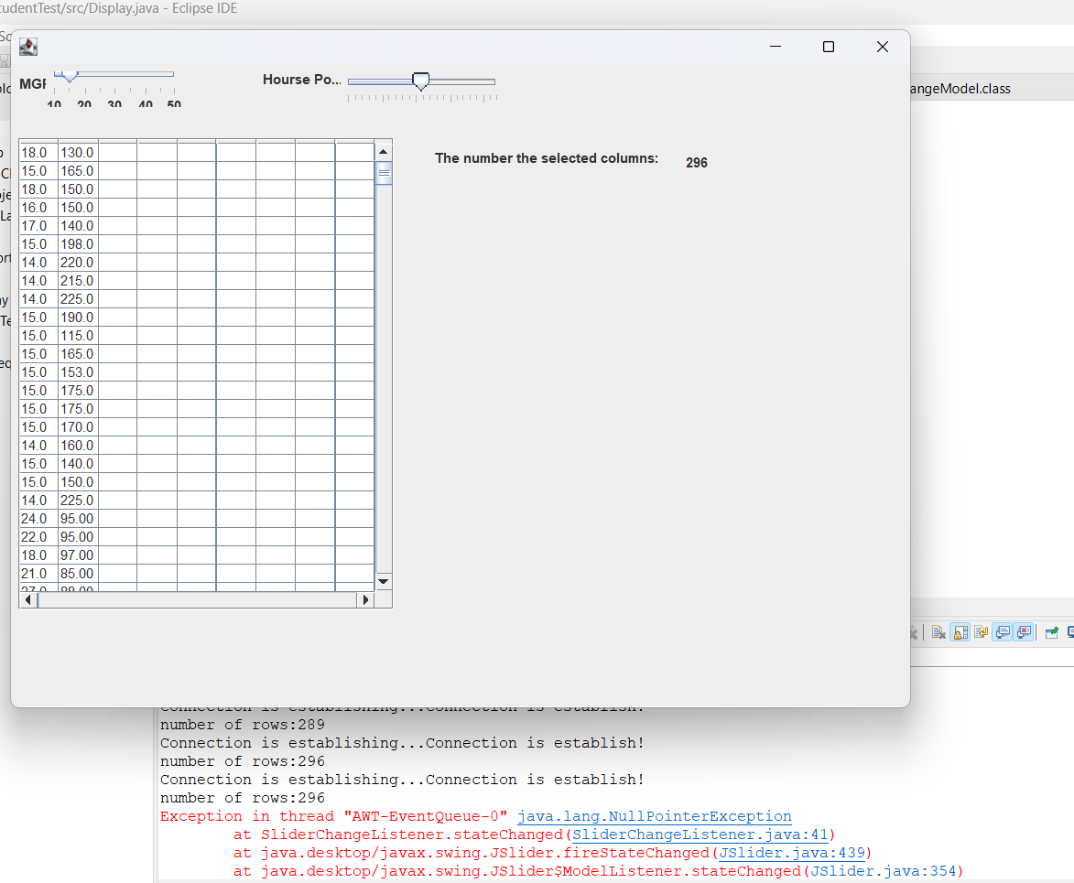Click the Hourse Po slider thumb
The width and height of the screenshot is (1074, 883).
[420, 81]
